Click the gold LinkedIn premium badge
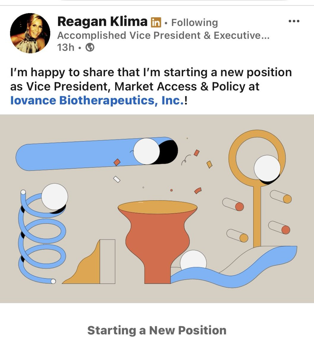This screenshot has width=314, height=357. click(156, 22)
